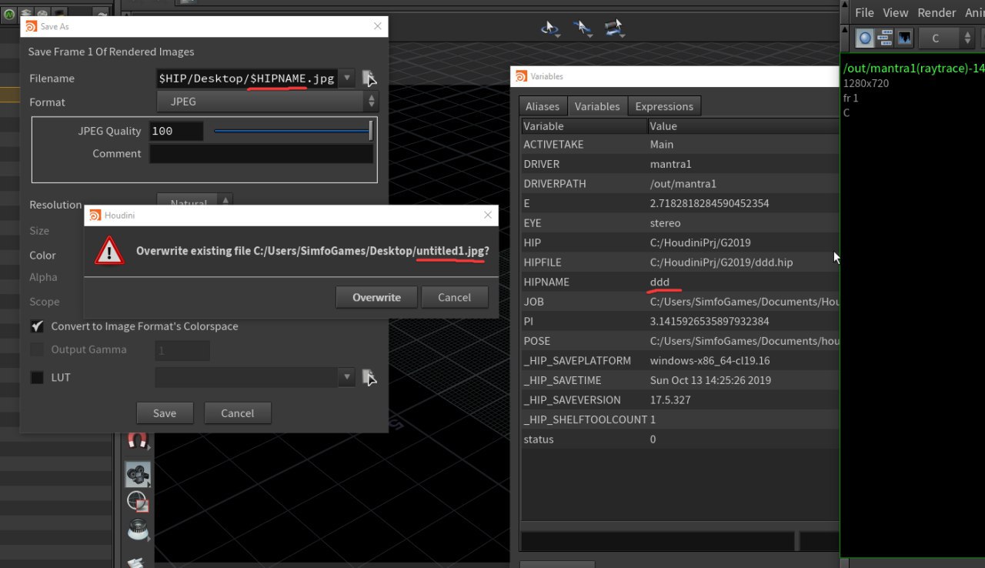Open file chooser next to LUT field
This screenshot has width=985, height=568.
point(369,377)
